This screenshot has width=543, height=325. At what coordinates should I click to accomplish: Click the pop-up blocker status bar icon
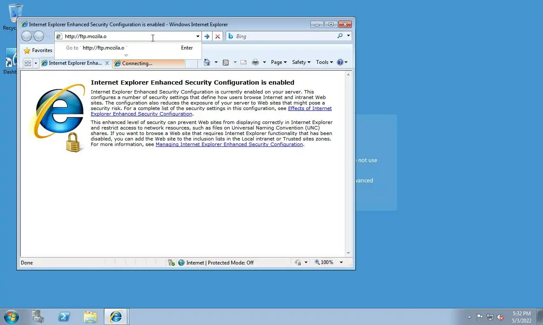(x=171, y=262)
